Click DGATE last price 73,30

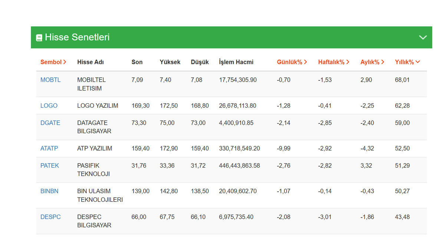pyautogui.click(x=139, y=123)
